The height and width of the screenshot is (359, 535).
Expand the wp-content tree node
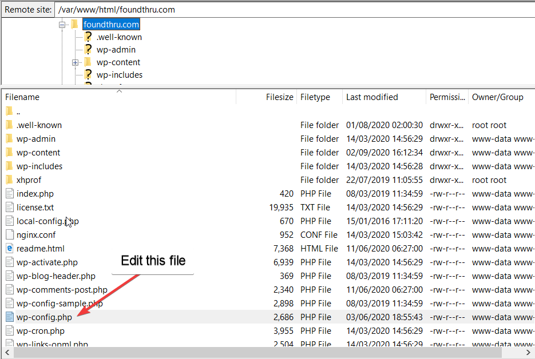click(75, 62)
